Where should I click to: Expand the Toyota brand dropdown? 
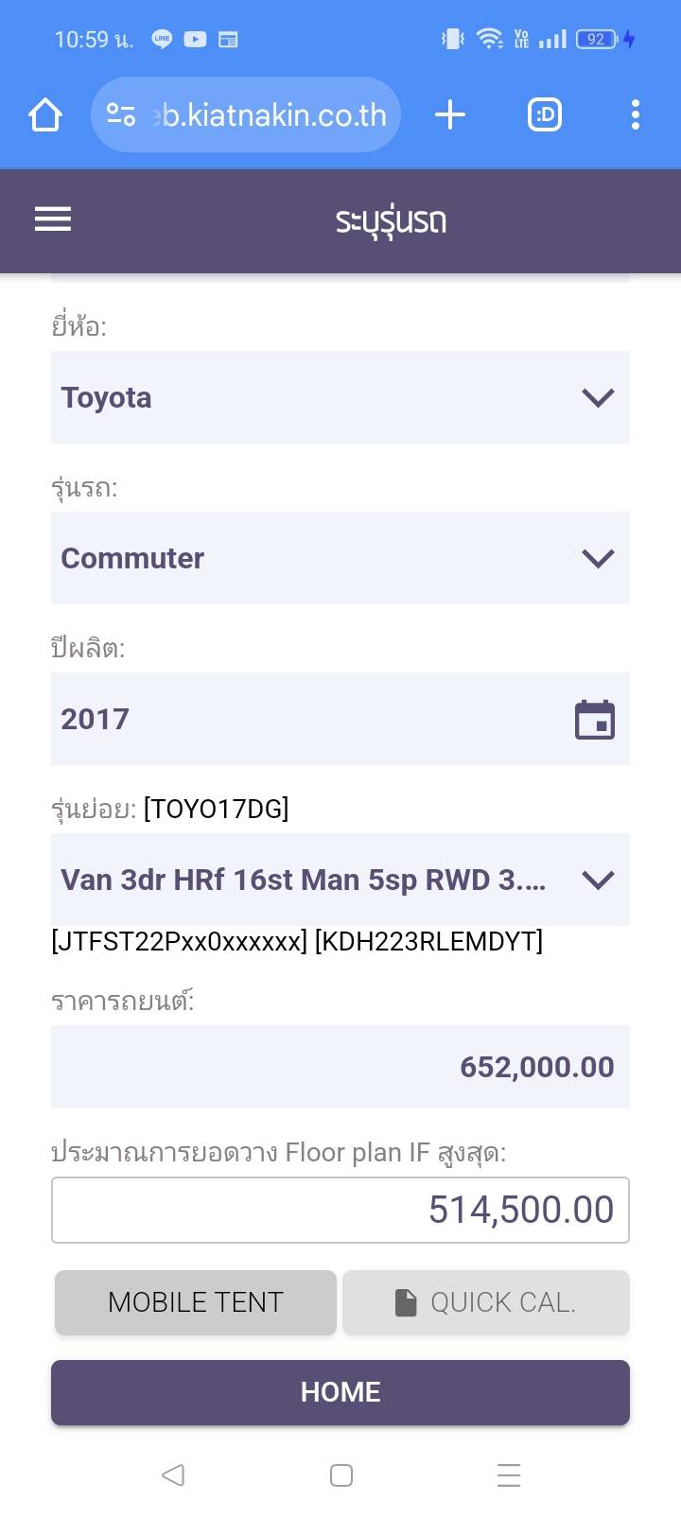[x=340, y=397]
